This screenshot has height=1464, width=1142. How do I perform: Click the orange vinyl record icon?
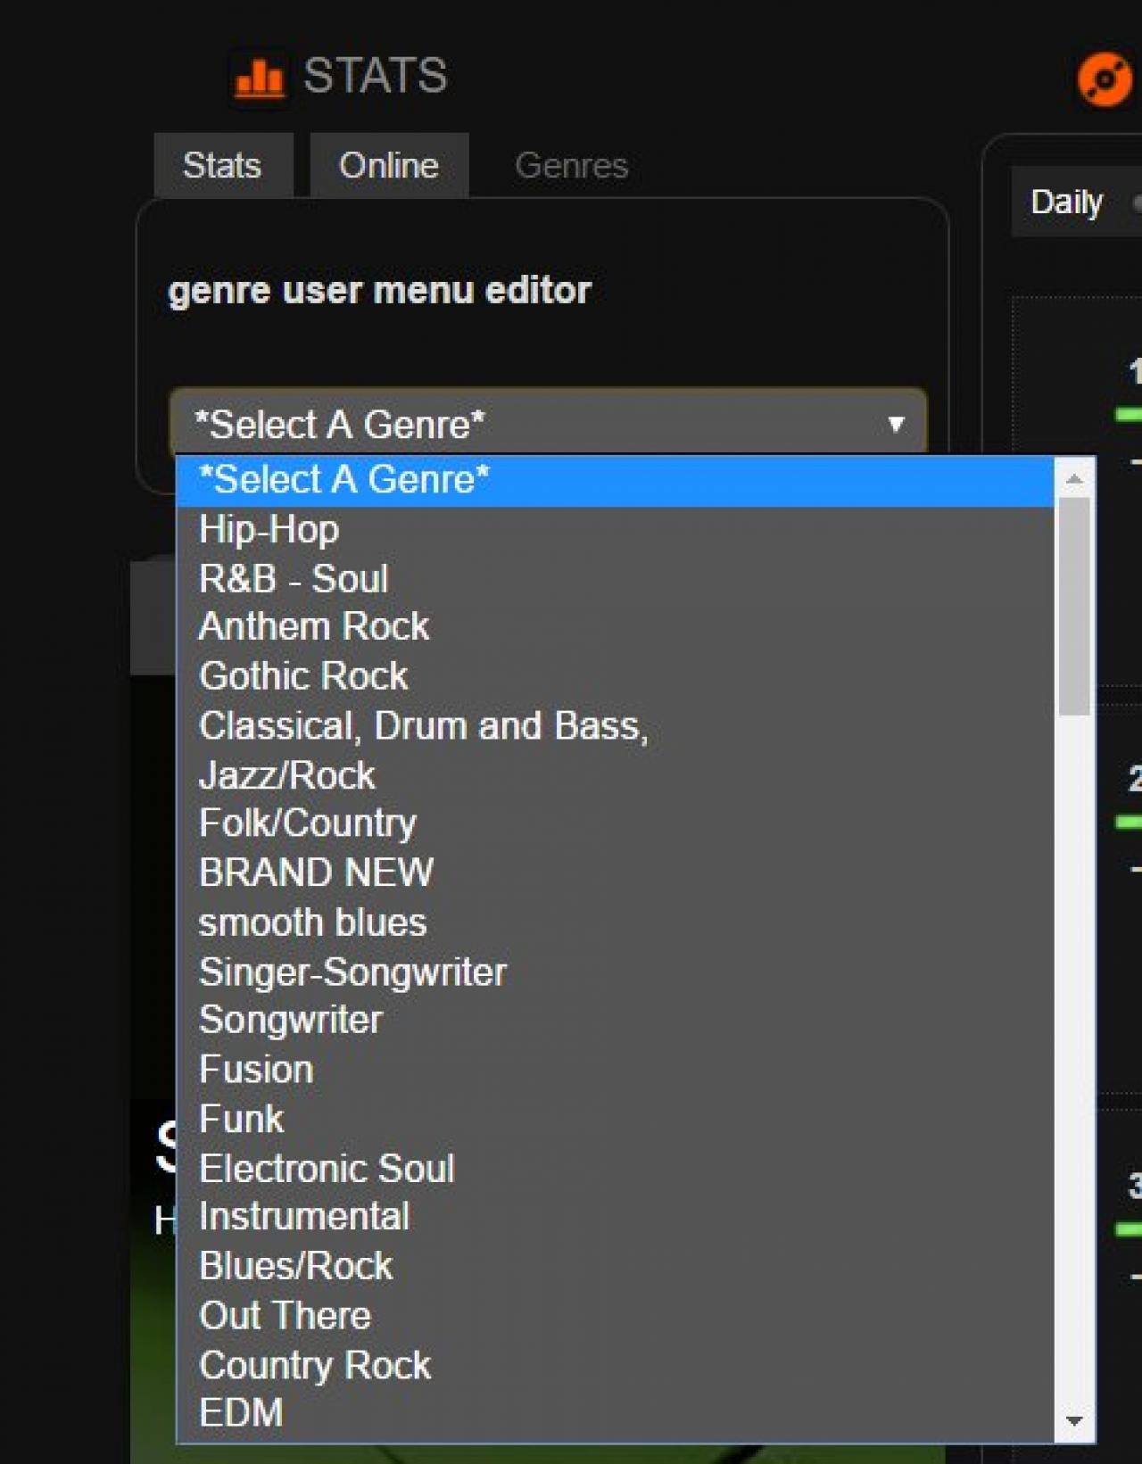pos(1105,79)
